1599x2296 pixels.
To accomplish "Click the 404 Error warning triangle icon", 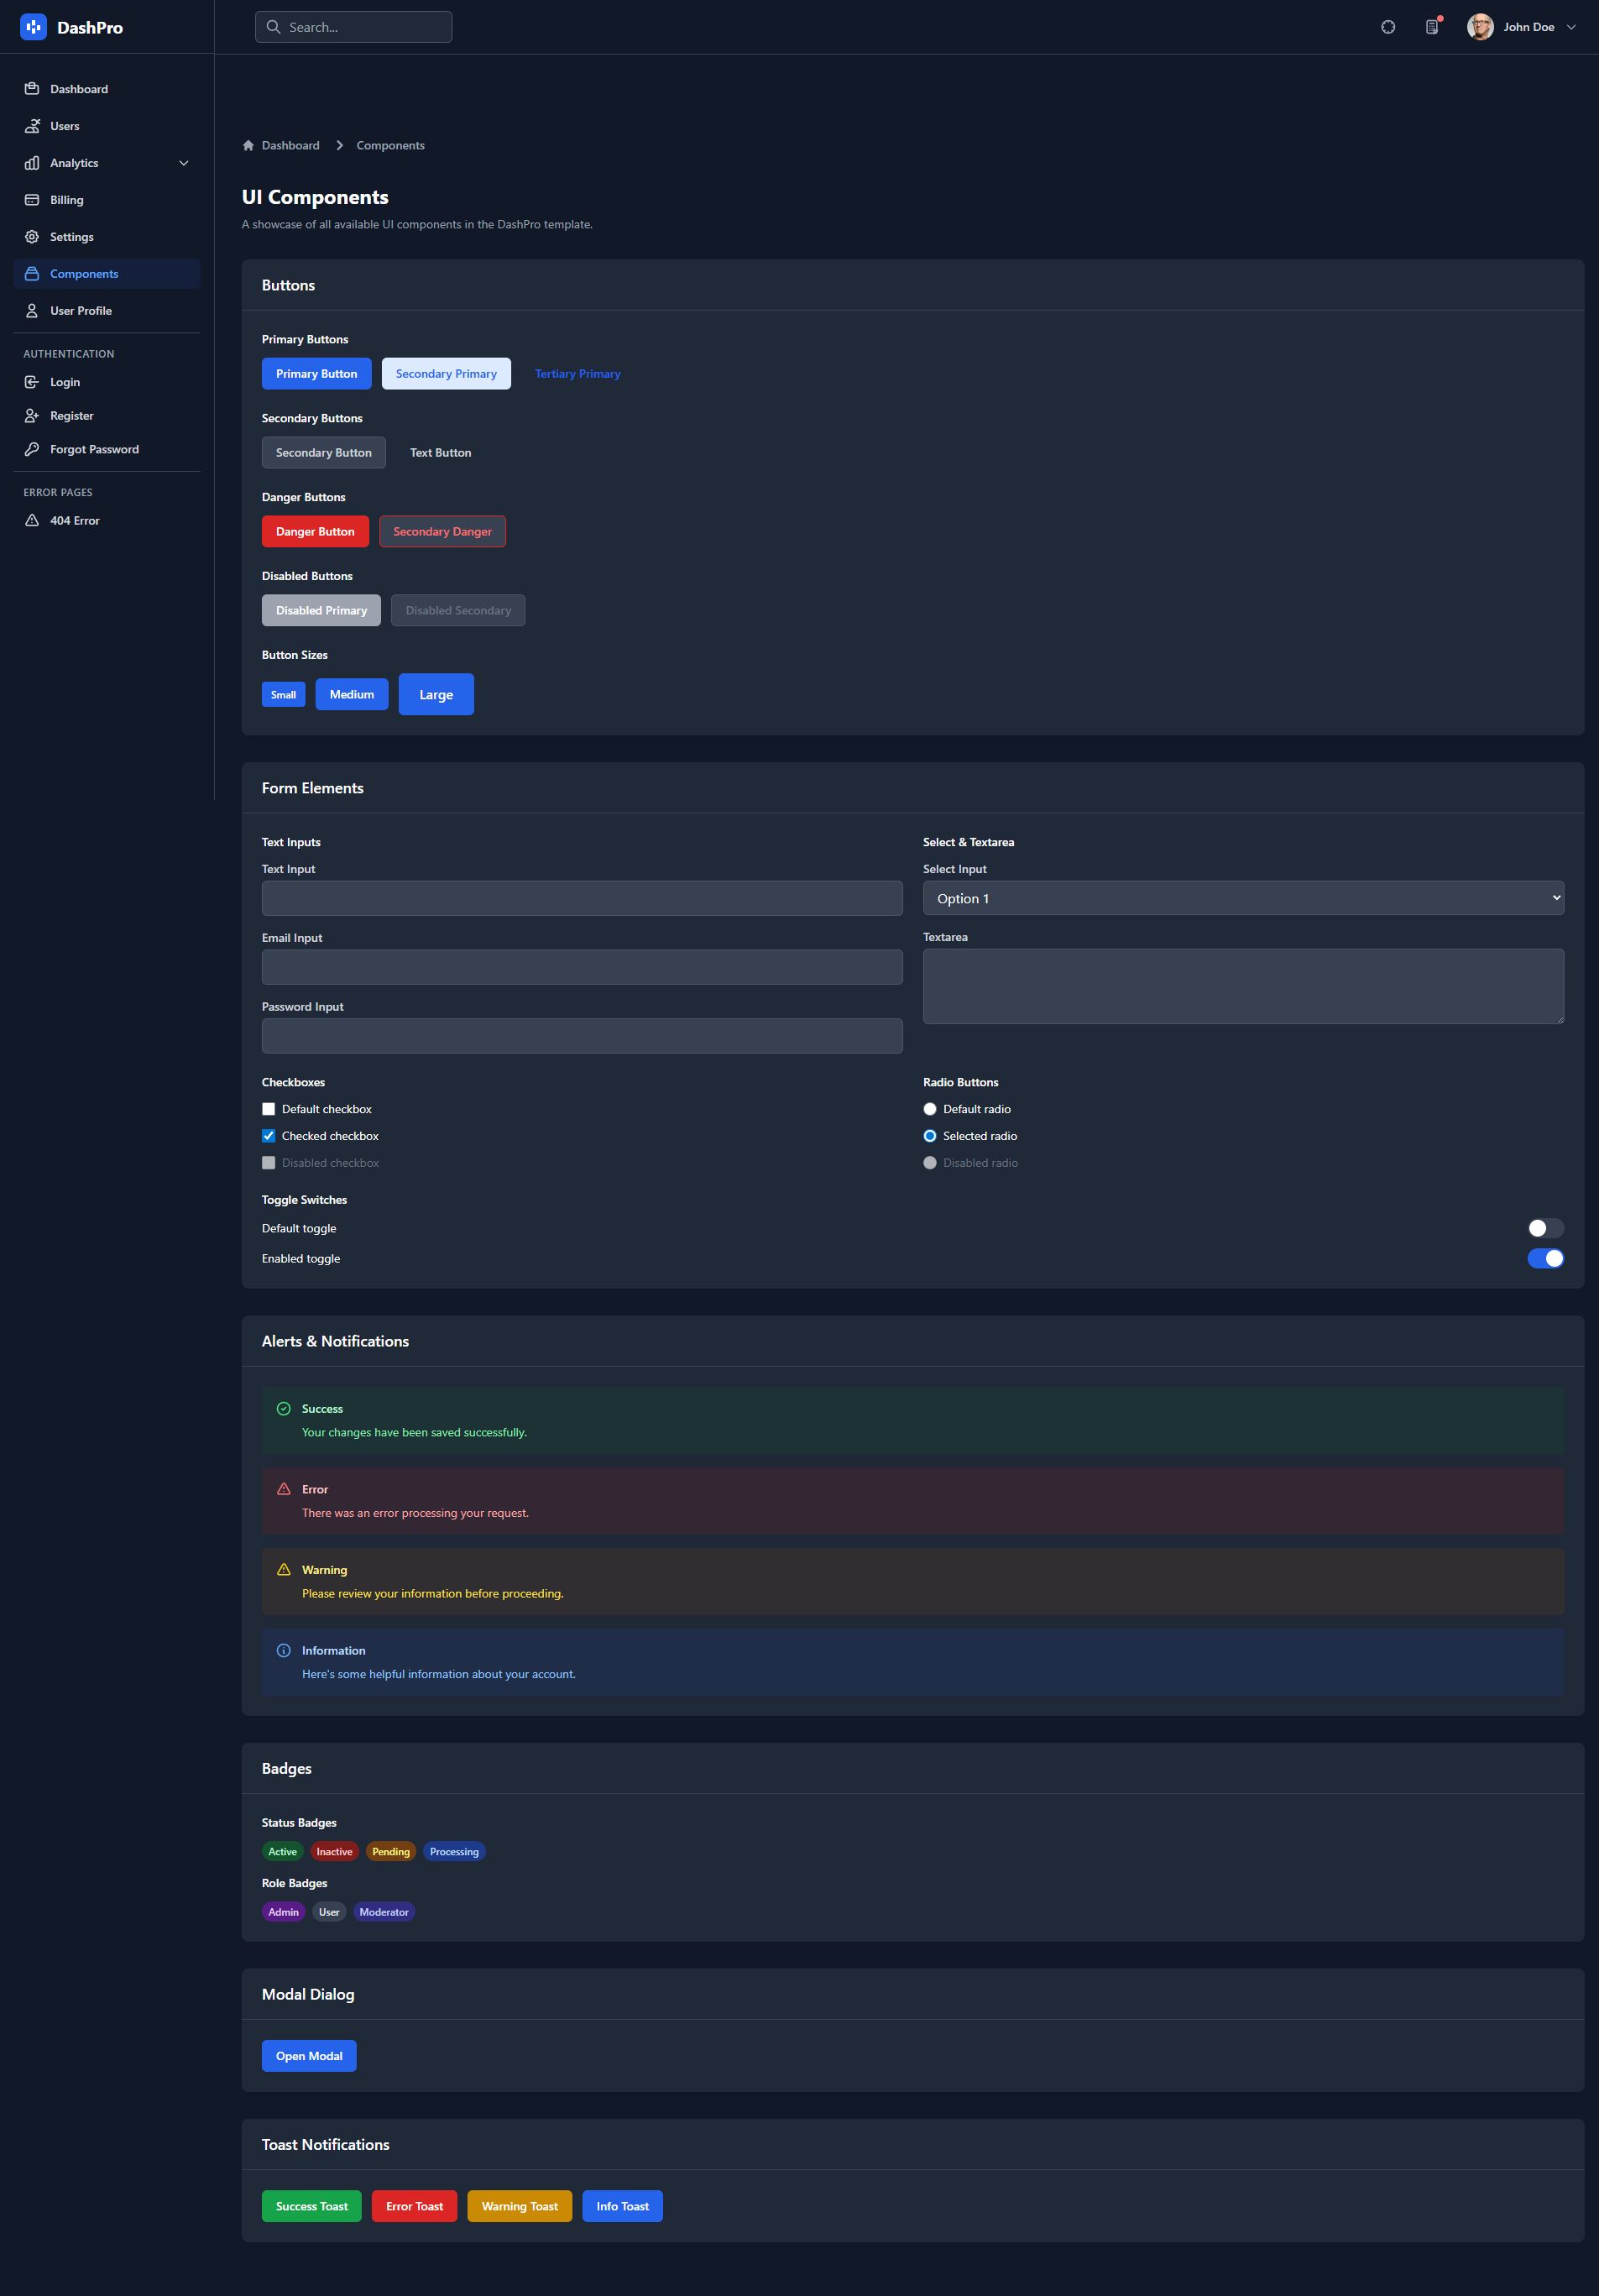I will (32, 520).
